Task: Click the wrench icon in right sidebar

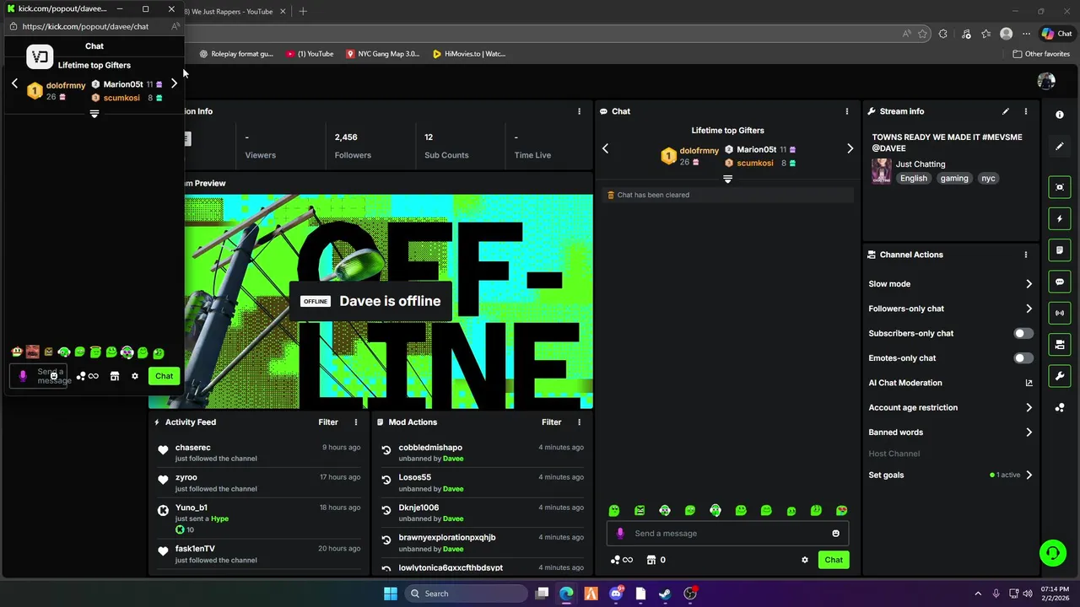Action: (1060, 375)
